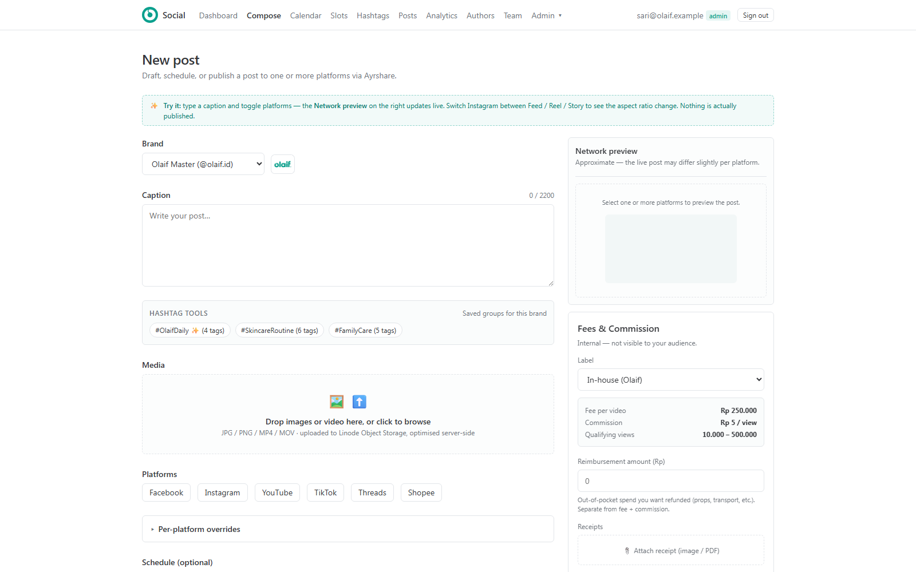This screenshot has width=916, height=572.
Task: Open the Authors nav item
Action: coord(480,15)
